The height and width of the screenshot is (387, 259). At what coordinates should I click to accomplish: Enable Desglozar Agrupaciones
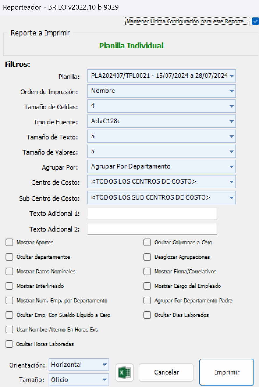(147, 257)
